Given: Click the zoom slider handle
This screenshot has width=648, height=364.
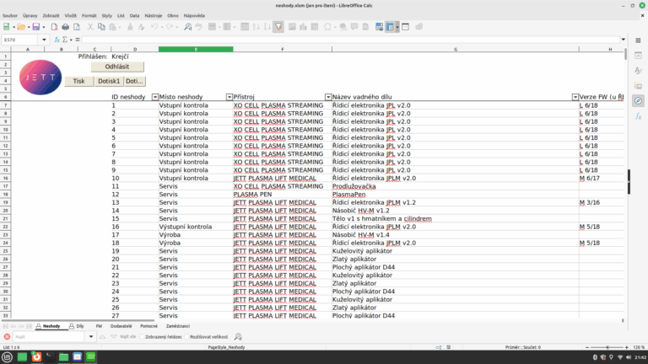Looking at the screenshot, I should click(607, 347).
